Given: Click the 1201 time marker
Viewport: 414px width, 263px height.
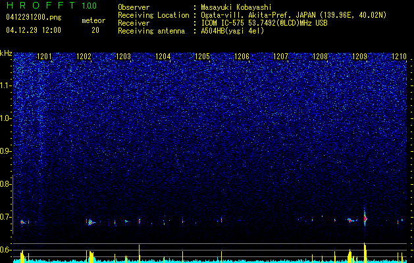Looking at the screenshot, I should point(44,57).
